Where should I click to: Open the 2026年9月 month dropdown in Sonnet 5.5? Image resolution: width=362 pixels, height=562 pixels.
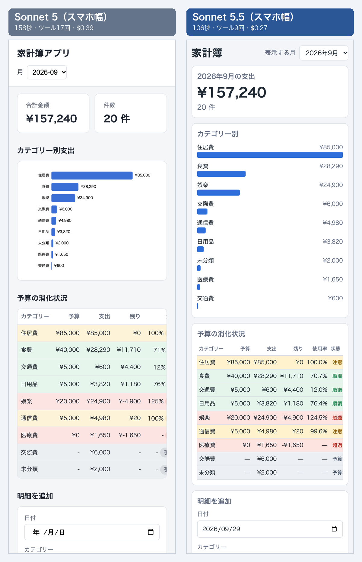coord(324,53)
